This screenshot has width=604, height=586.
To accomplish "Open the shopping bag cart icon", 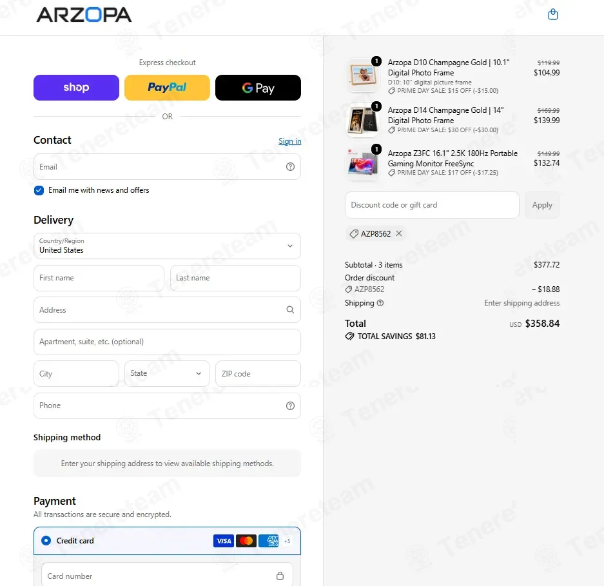I will 553,15.
